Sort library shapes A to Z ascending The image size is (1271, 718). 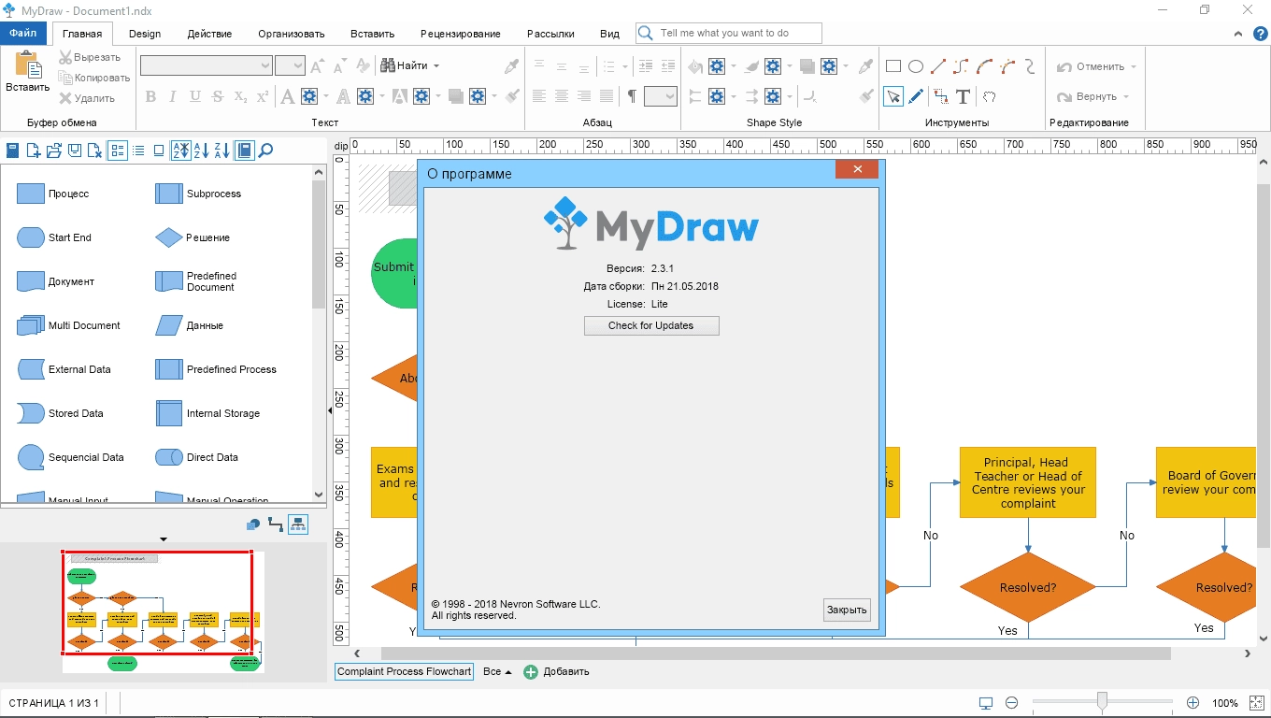(202, 151)
